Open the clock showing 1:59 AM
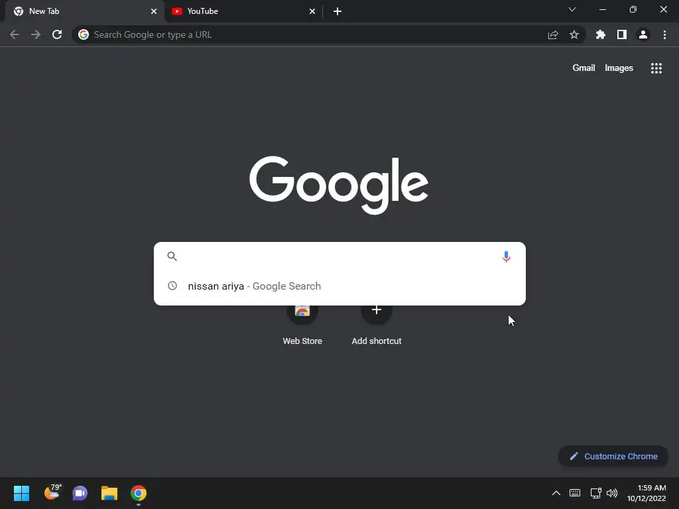 click(x=647, y=493)
